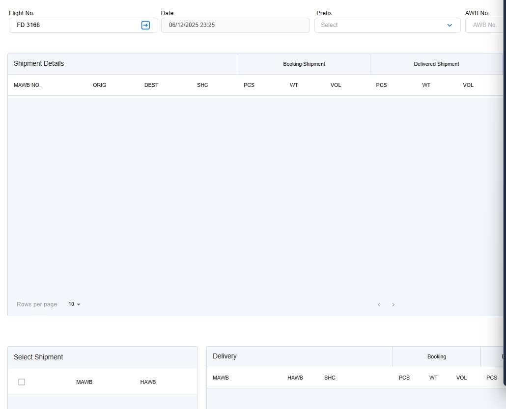Select SHC column header in Shipment Details

202,85
